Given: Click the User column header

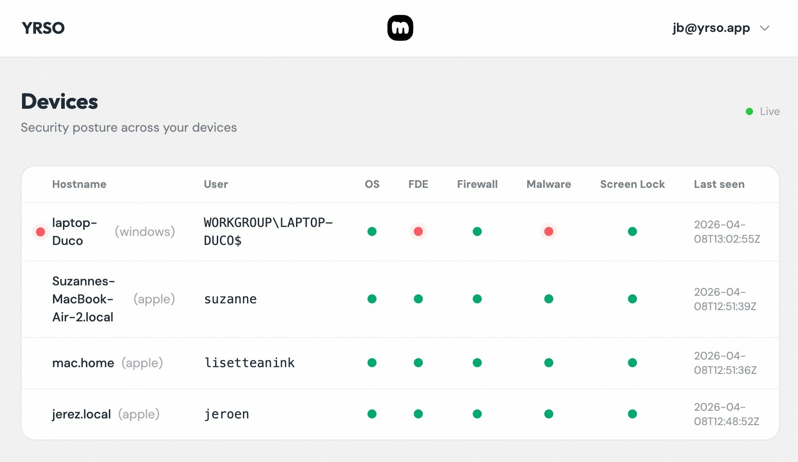Looking at the screenshot, I should [216, 184].
